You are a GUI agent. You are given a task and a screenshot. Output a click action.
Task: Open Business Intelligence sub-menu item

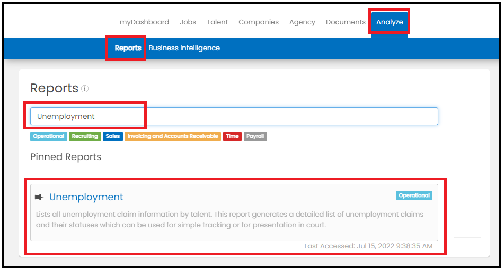tap(184, 48)
